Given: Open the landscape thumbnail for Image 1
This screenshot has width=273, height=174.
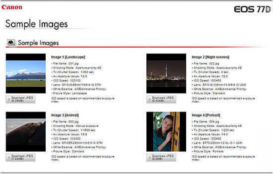Looking at the screenshot, I should coord(26,73).
